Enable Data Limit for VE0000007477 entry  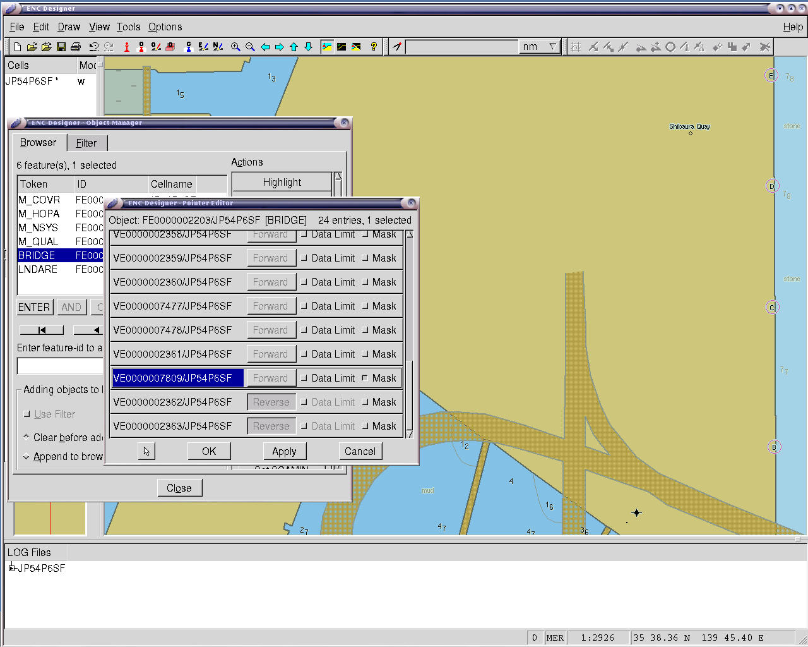click(304, 306)
